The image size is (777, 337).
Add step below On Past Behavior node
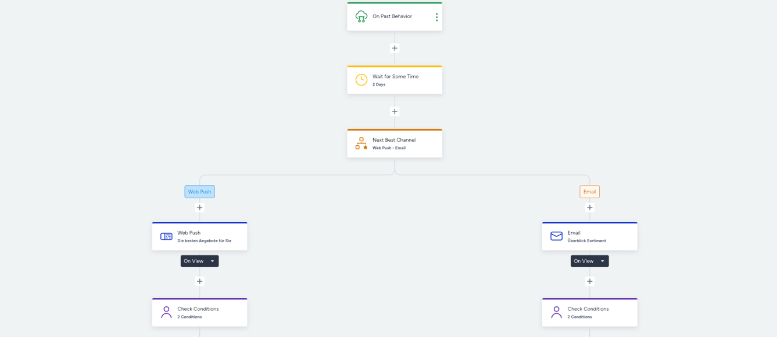(x=395, y=48)
